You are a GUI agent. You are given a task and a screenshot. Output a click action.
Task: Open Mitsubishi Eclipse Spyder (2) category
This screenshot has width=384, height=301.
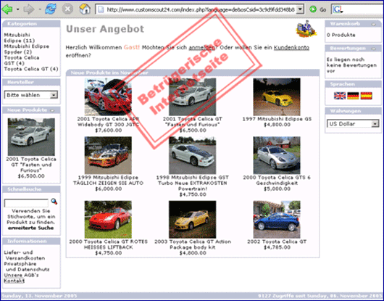point(26,49)
